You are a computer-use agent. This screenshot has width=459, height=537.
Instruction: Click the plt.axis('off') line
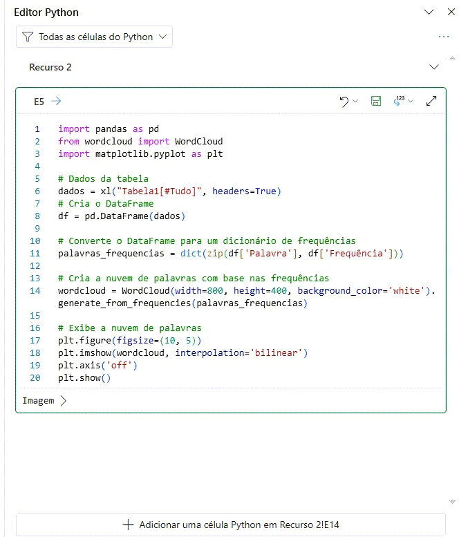point(97,366)
